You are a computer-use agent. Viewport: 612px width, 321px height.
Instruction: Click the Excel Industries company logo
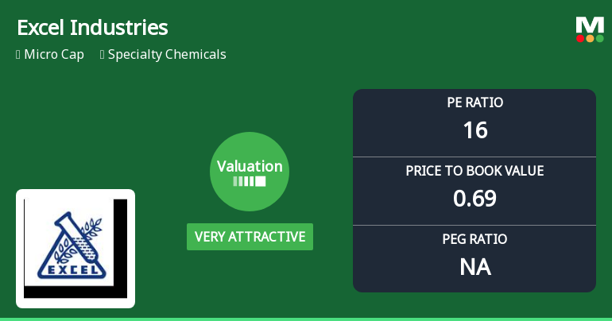pos(76,248)
